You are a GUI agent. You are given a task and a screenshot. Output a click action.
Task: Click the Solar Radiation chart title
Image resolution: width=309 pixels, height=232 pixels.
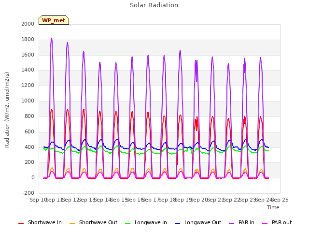[154, 5]
